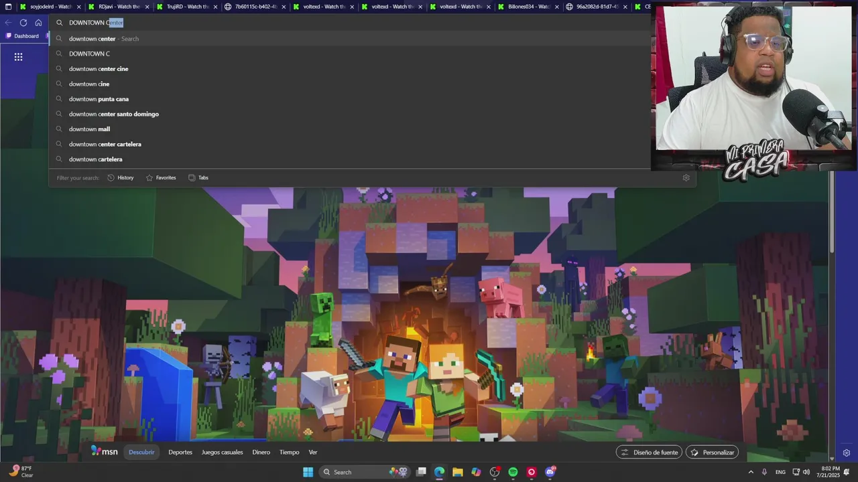858x482 pixels.
Task: Filter search suggestions by Favorites
Action: (x=161, y=177)
